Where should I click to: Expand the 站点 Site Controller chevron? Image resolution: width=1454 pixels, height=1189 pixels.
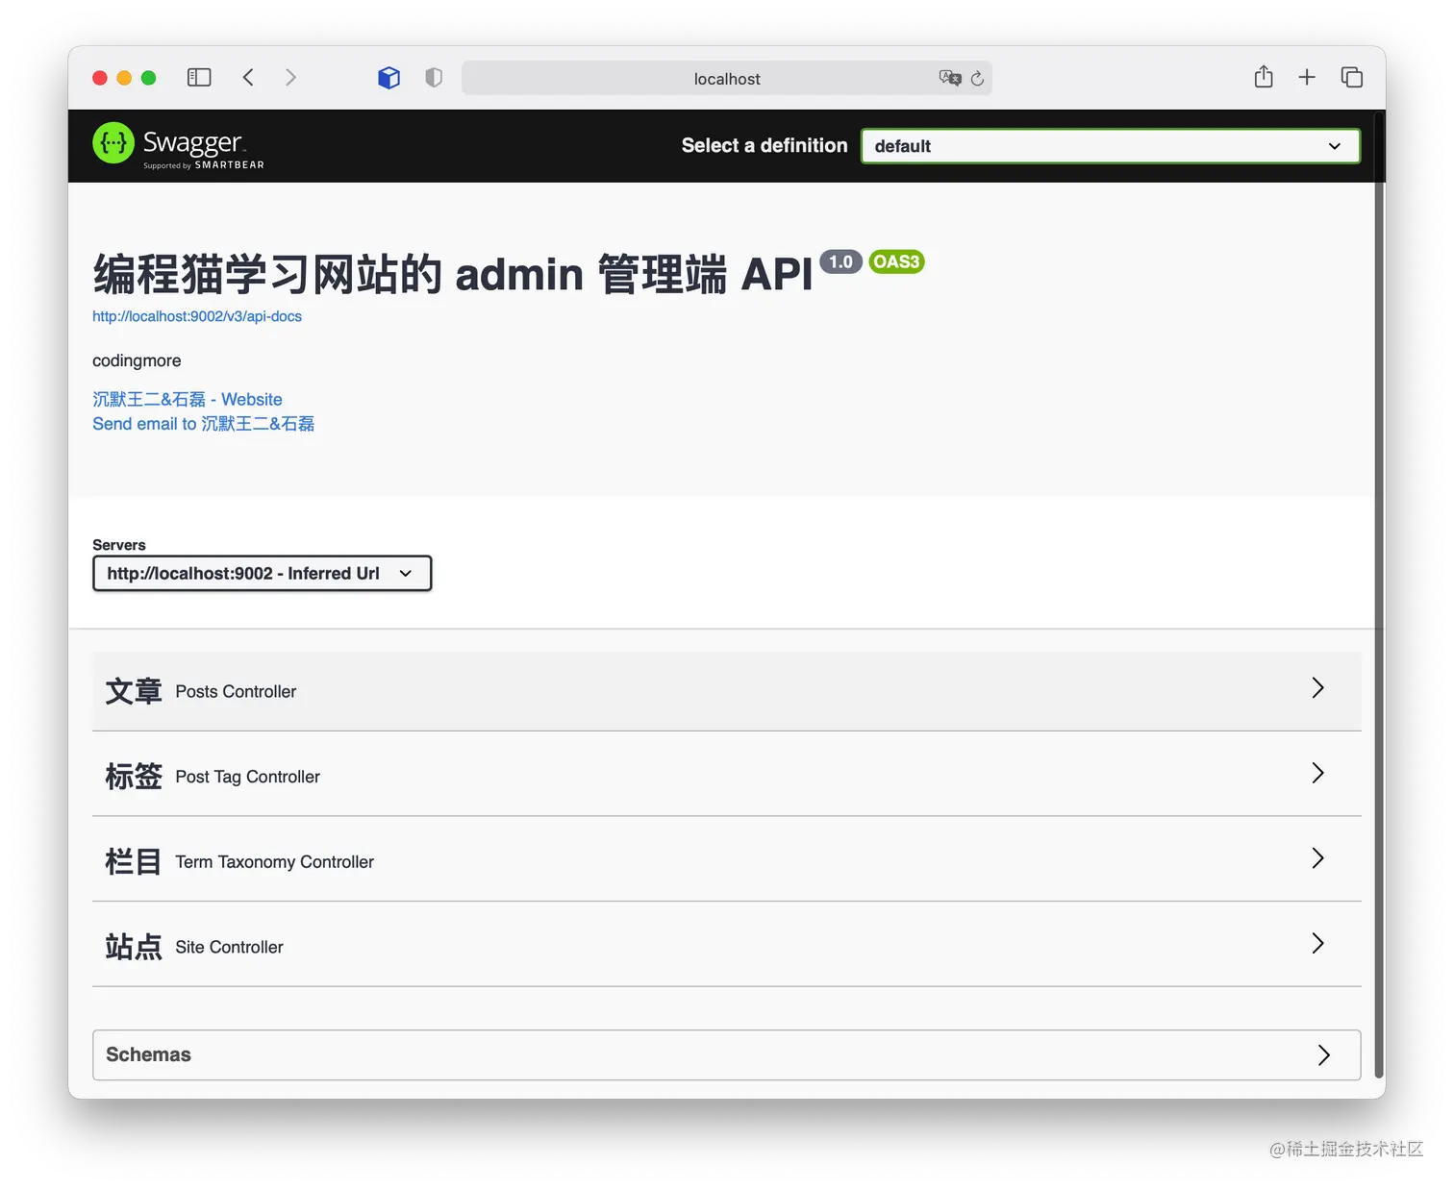pyautogui.click(x=1318, y=943)
